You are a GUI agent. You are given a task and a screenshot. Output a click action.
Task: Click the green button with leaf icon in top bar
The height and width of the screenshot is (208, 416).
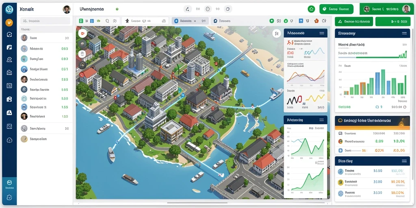[336, 9]
